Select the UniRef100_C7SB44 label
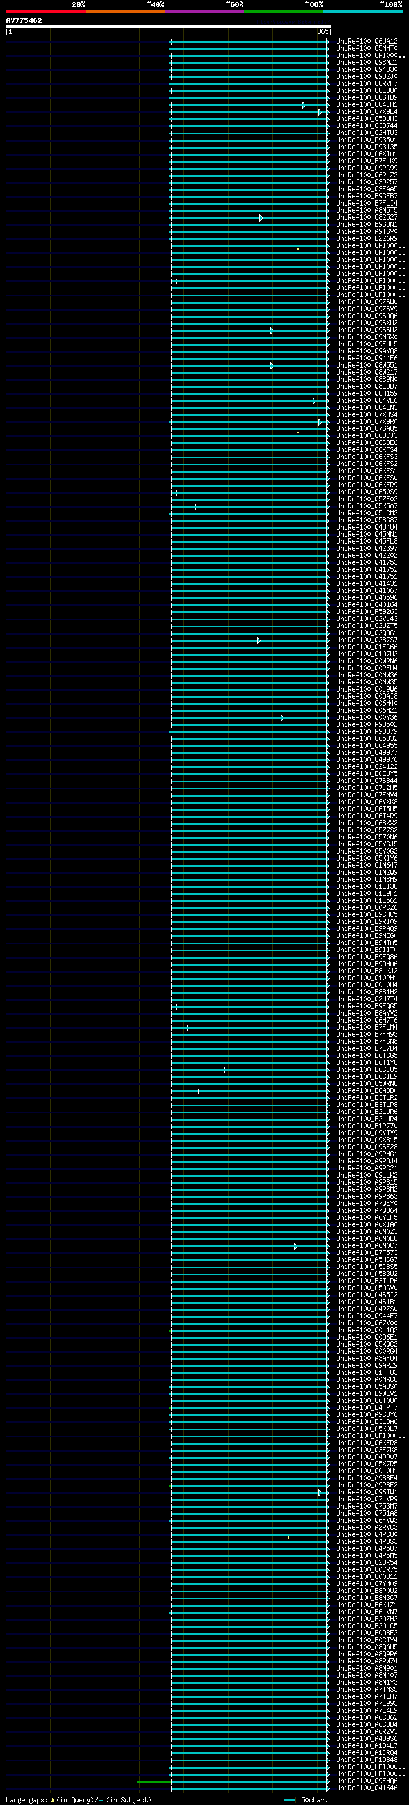This screenshot has width=409, height=1805. click(x=367, y=781)
